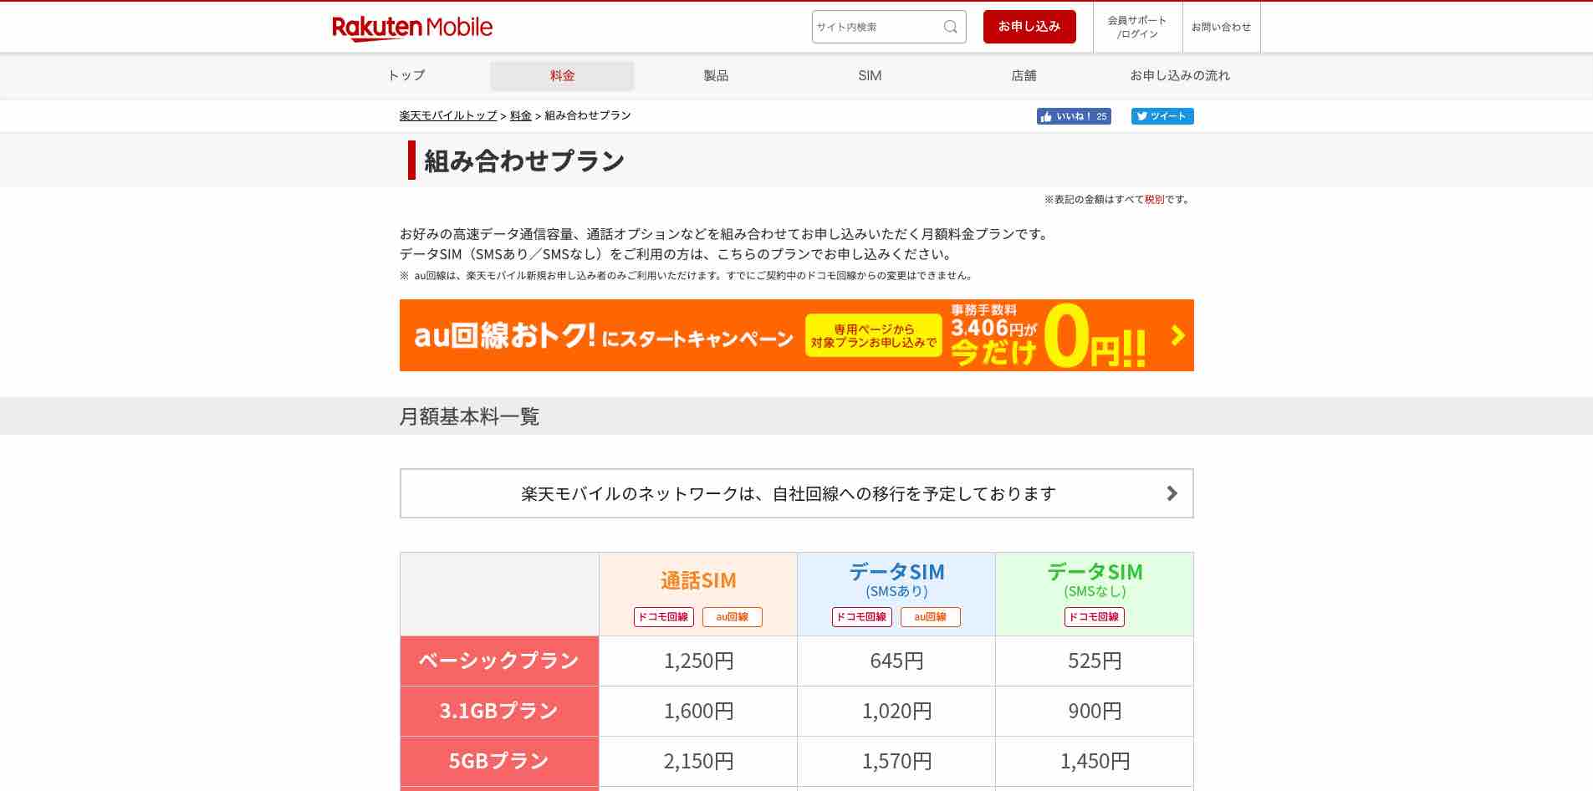Open the au回線おトク campaign banner

(797, 335)
